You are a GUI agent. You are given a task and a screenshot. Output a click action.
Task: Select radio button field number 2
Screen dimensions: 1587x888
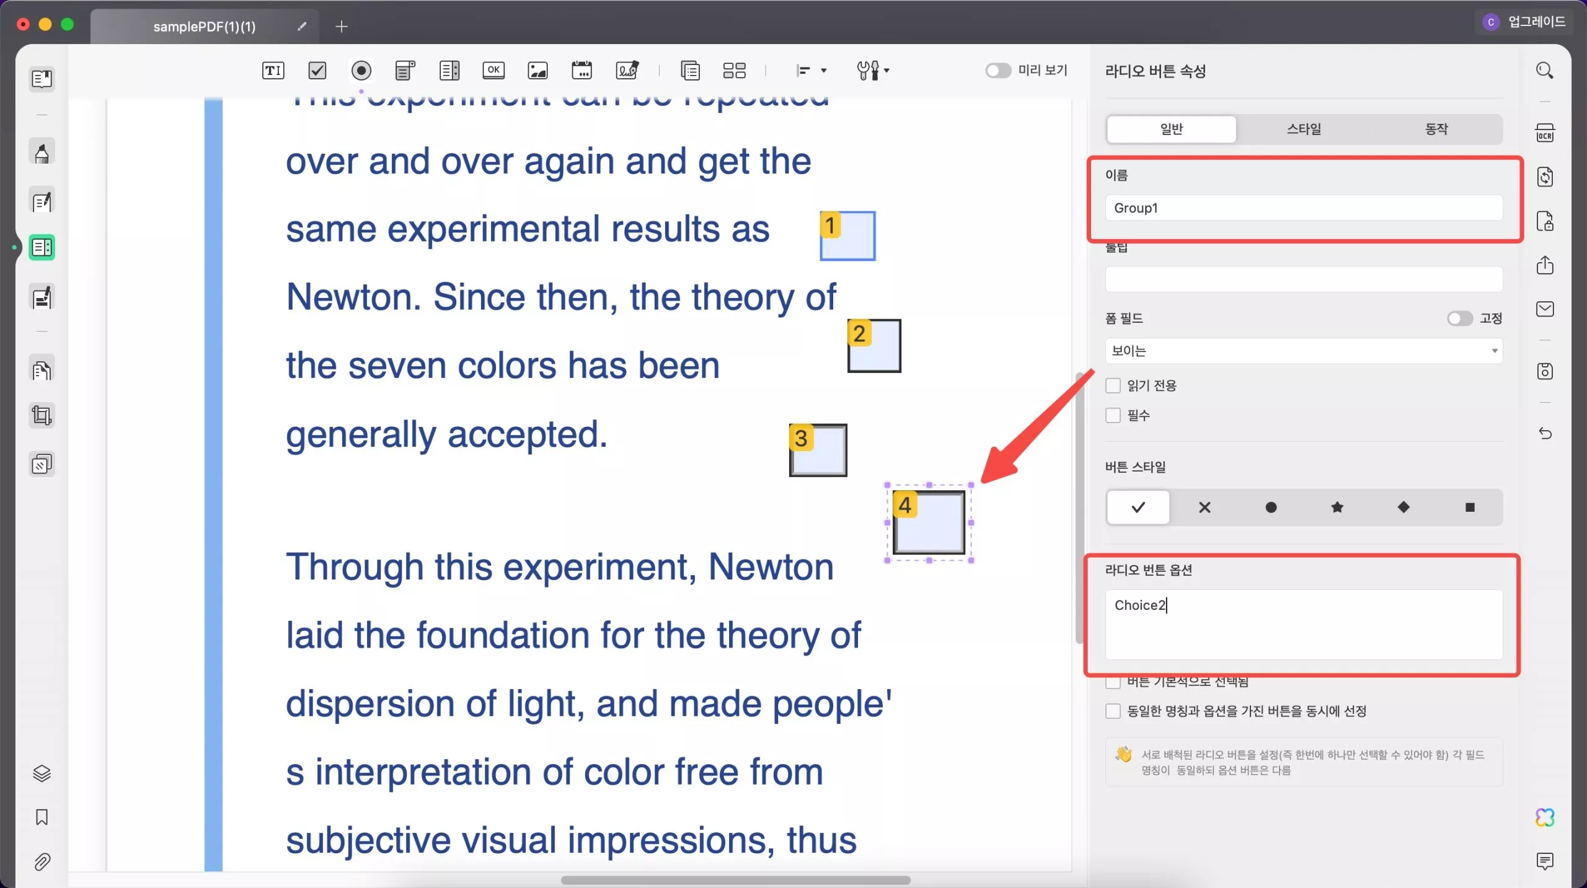[x=874, y=346]
